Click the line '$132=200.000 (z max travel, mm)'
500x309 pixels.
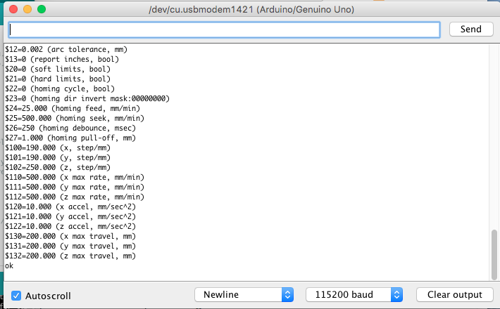(70, 256)
